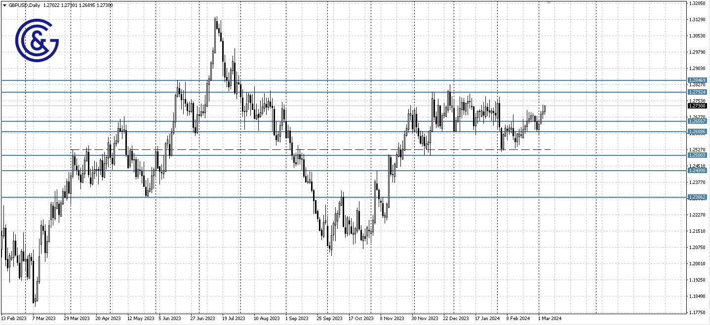Click the 1.27924 price level label
Image resolution: width=710 pixels, height=325 pixels.
[697, 92]
